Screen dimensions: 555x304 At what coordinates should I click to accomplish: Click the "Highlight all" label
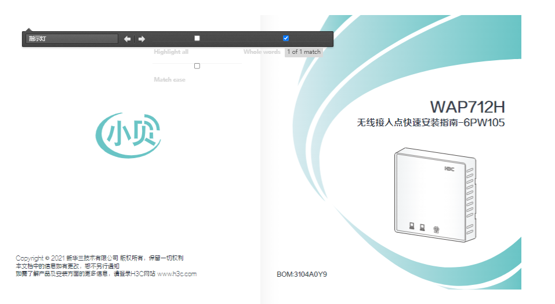(x=171, y=52)
